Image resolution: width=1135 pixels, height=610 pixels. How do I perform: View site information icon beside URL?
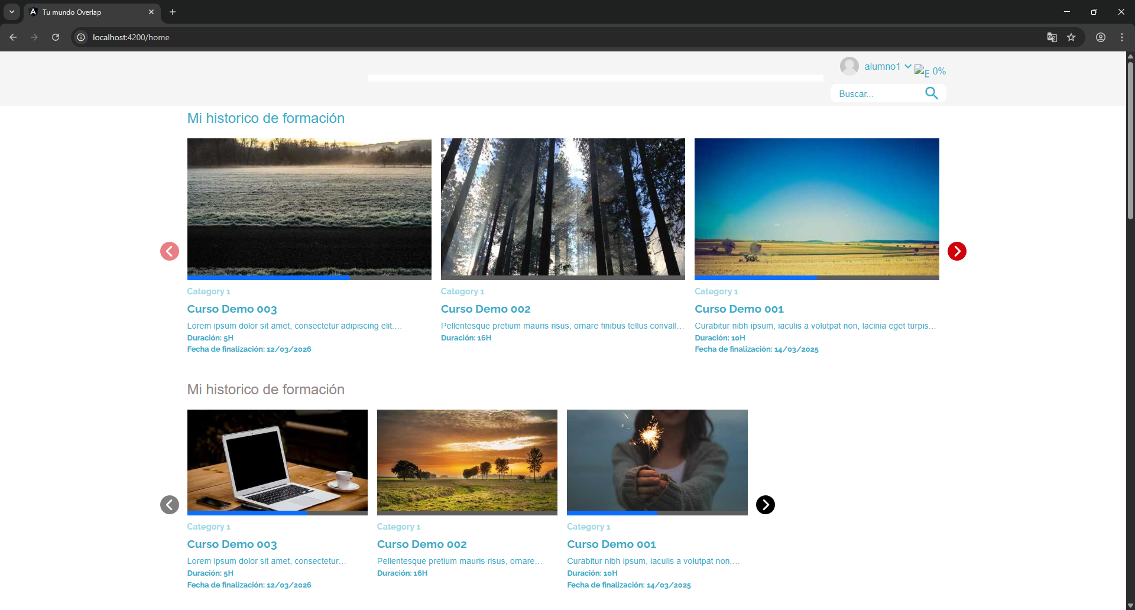81,37
